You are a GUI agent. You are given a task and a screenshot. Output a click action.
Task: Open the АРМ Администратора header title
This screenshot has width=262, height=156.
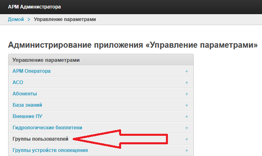(34, 7)
